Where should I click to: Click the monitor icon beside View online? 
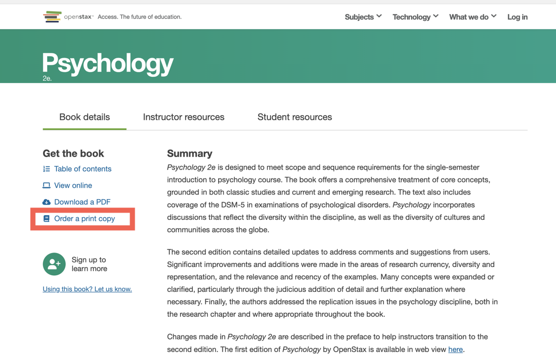(46, 185)
